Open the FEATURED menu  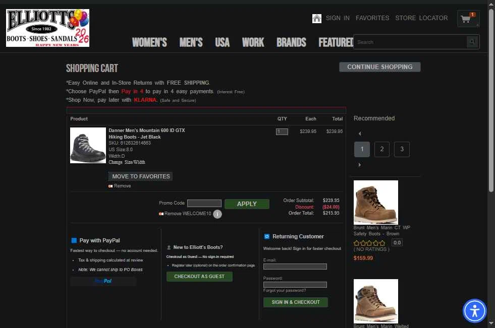336,42
